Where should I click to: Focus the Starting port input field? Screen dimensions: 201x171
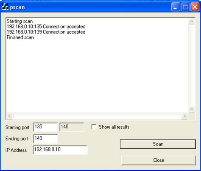point(45,127)
